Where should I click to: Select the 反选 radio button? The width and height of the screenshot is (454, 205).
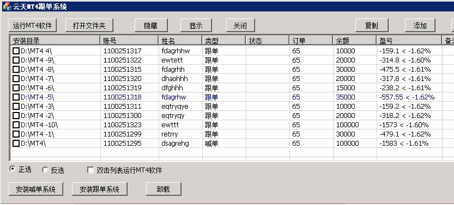[x=45, y=170]
